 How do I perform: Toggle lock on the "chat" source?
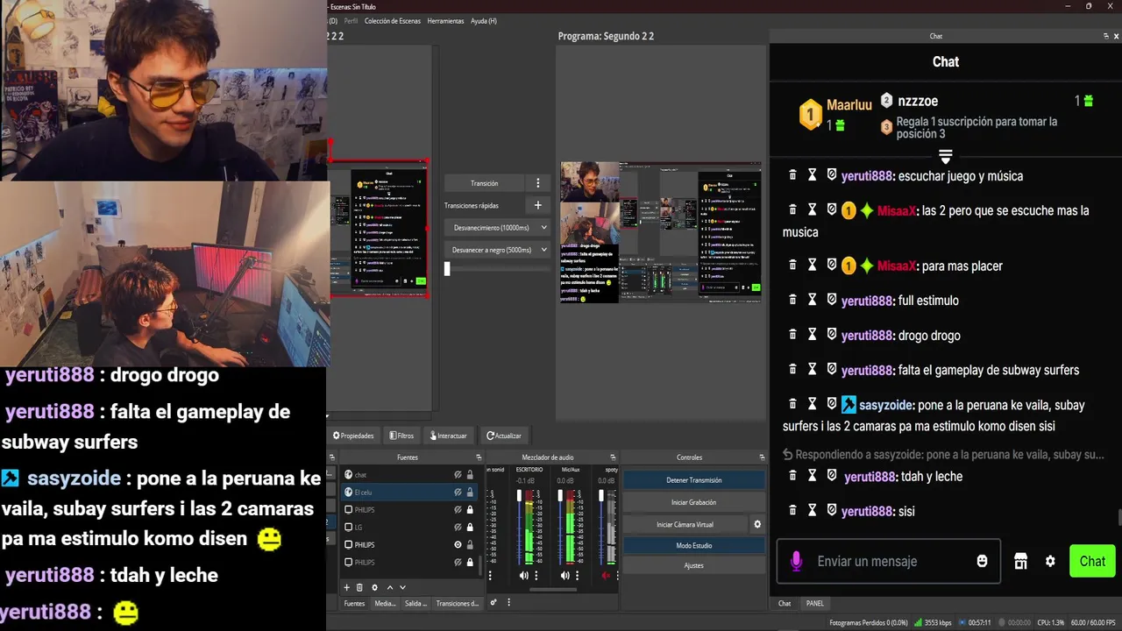click(x=470, y=474)
